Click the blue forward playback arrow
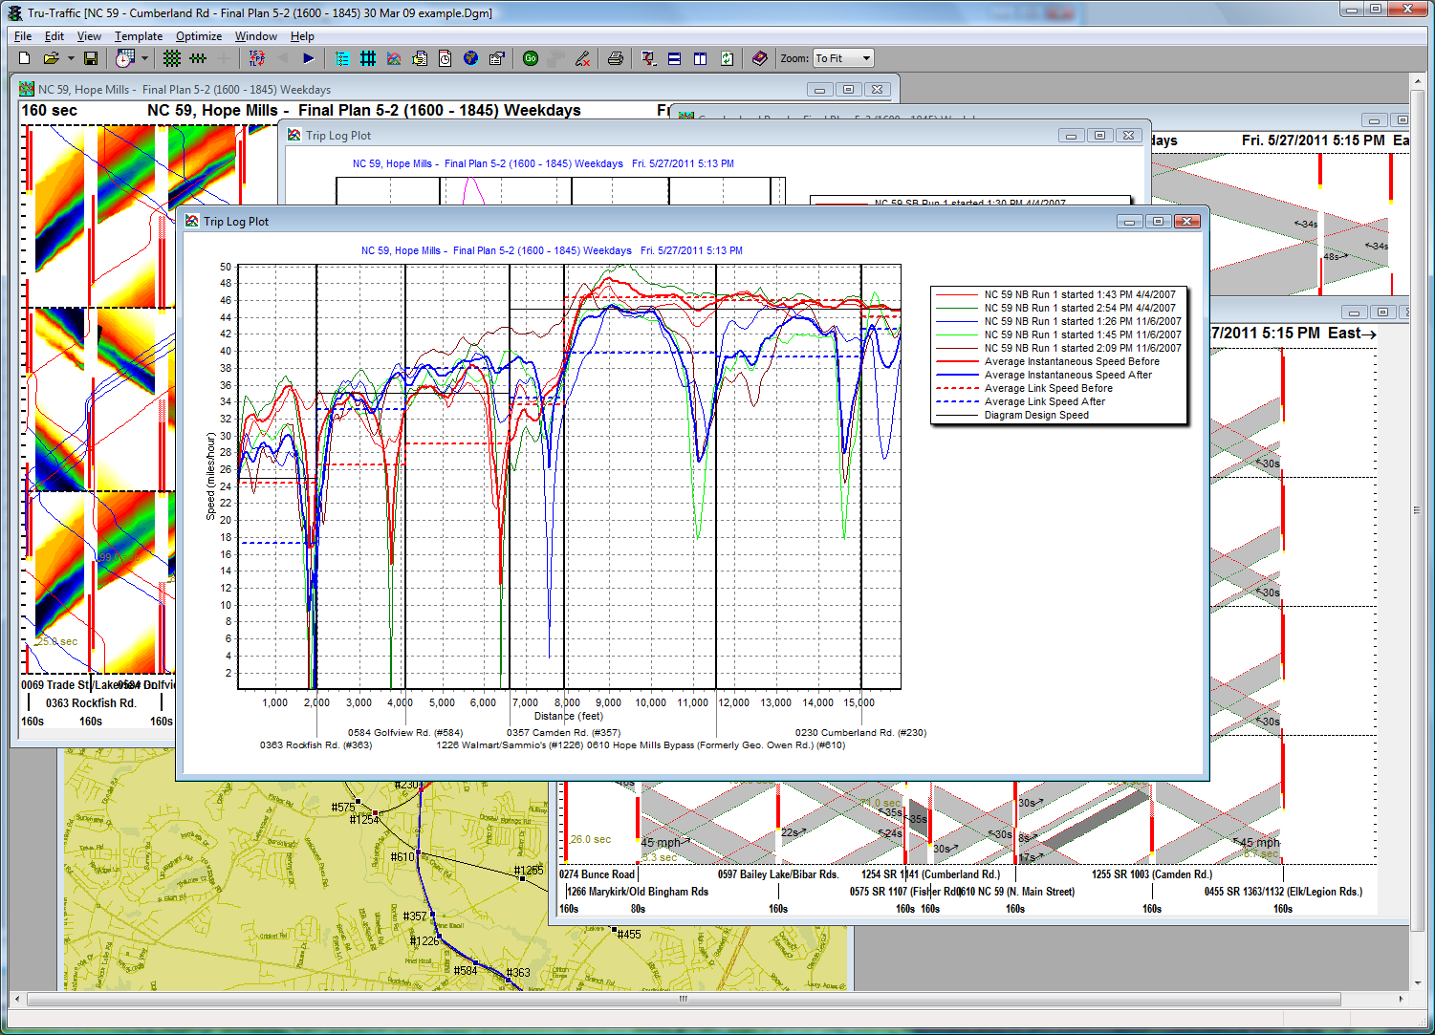 [x=308, y=58]
